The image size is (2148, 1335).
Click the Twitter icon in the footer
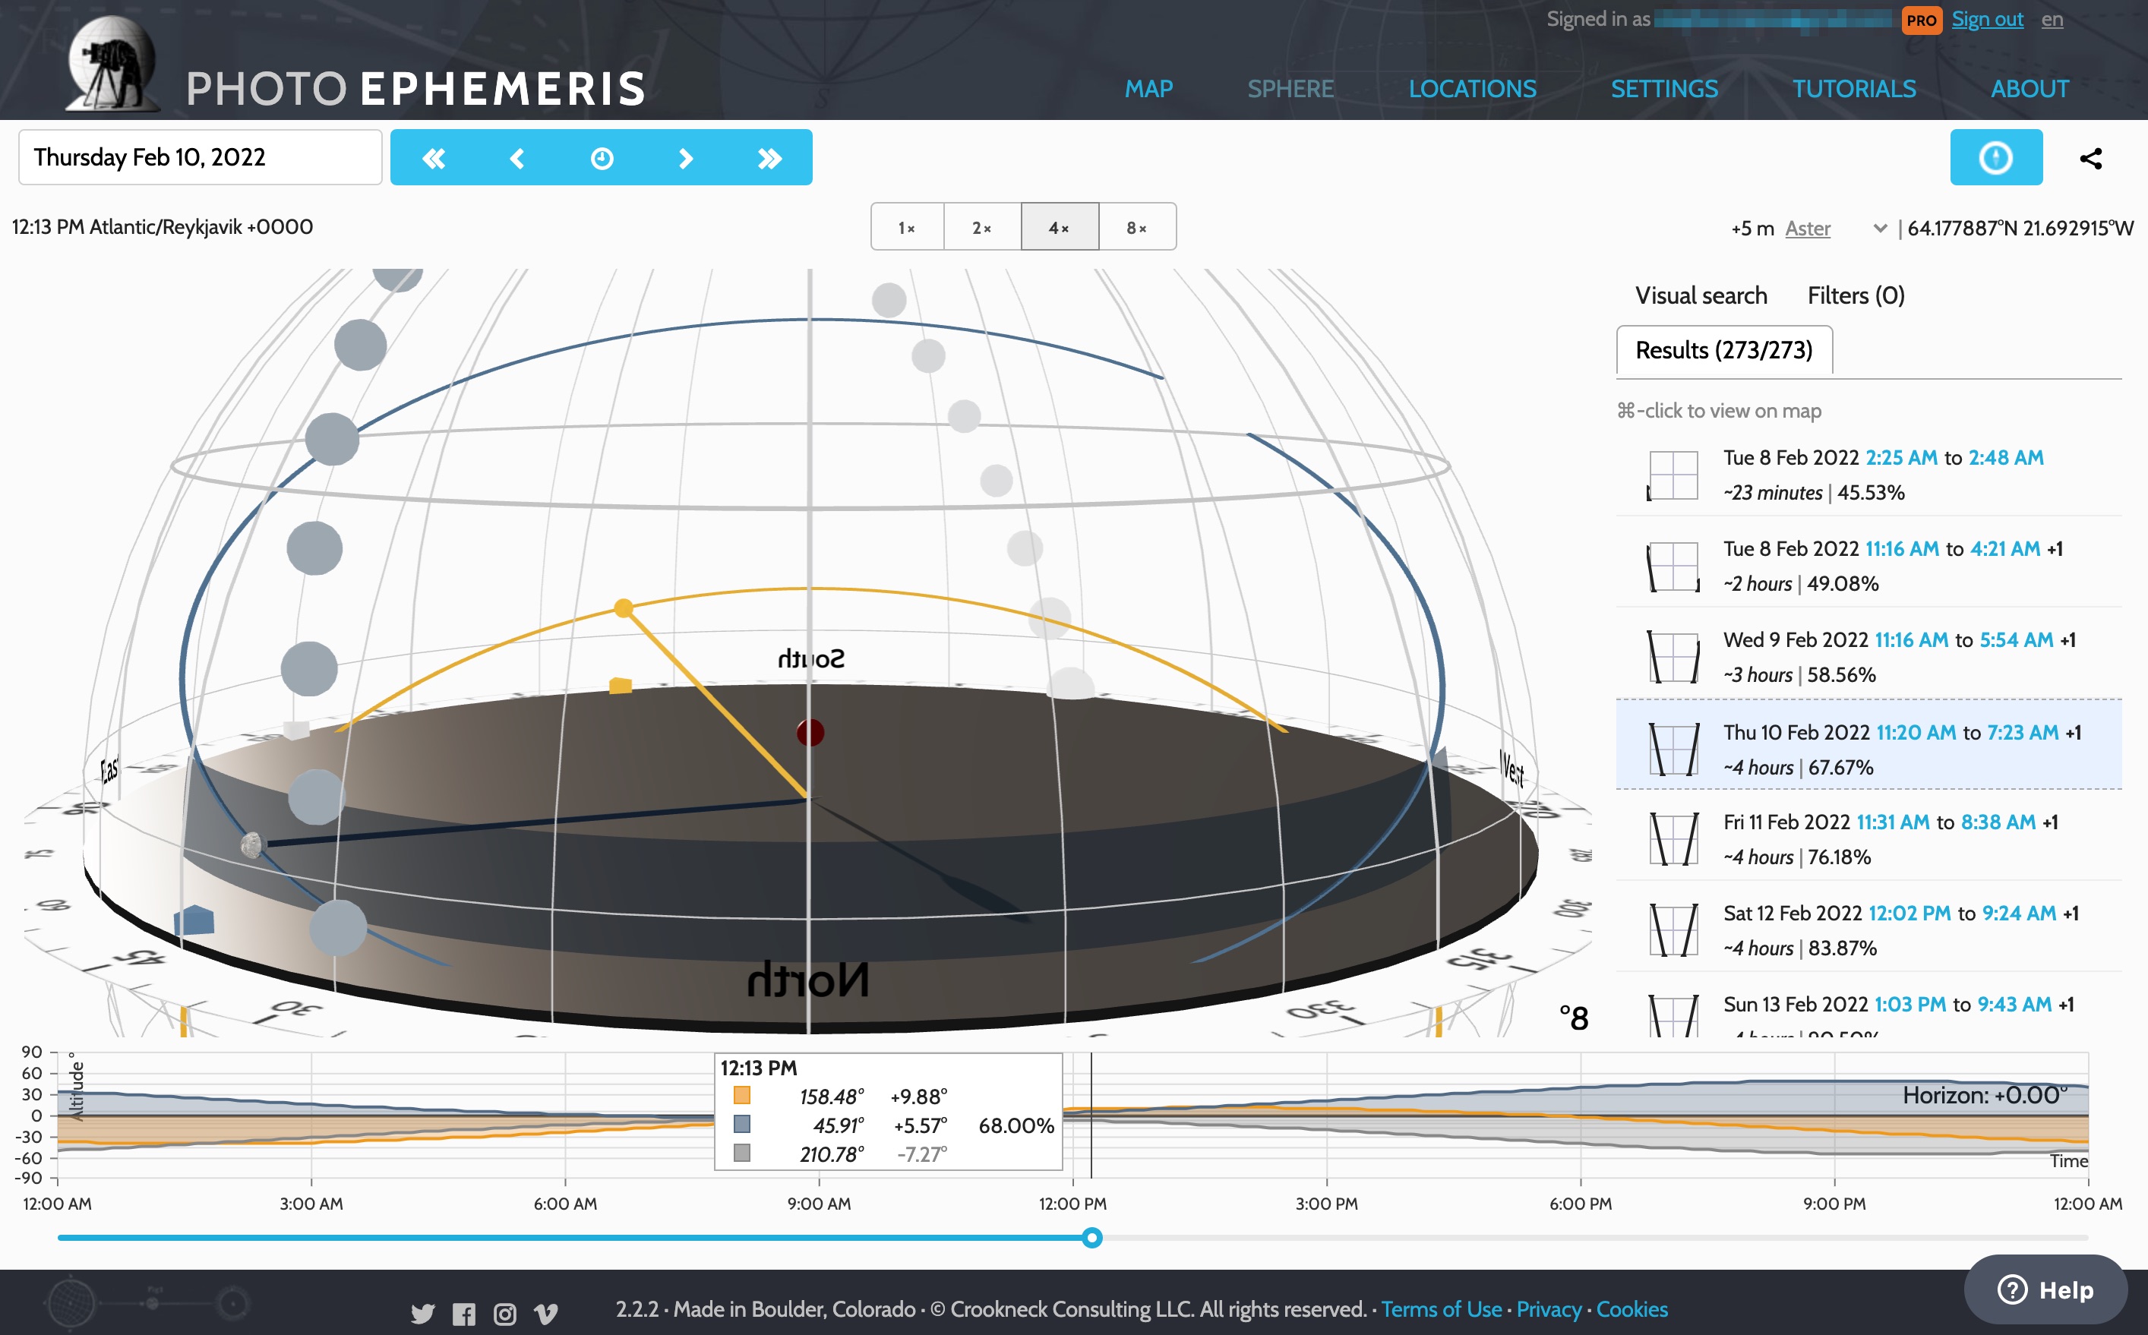tap(422, 1314)
